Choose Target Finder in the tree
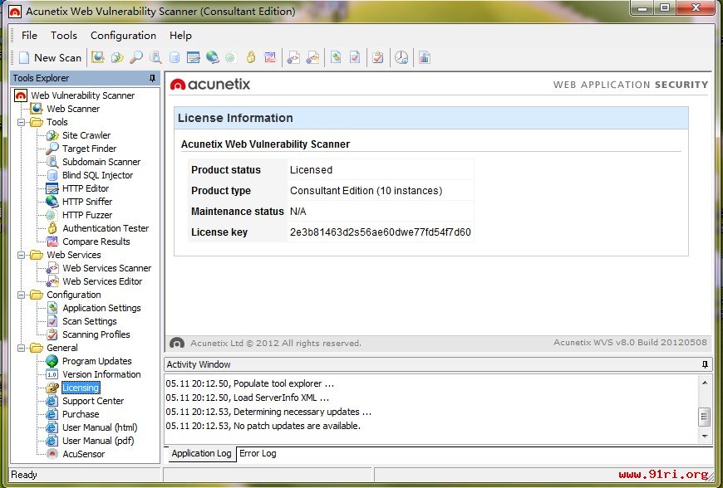 pos(90,149)
